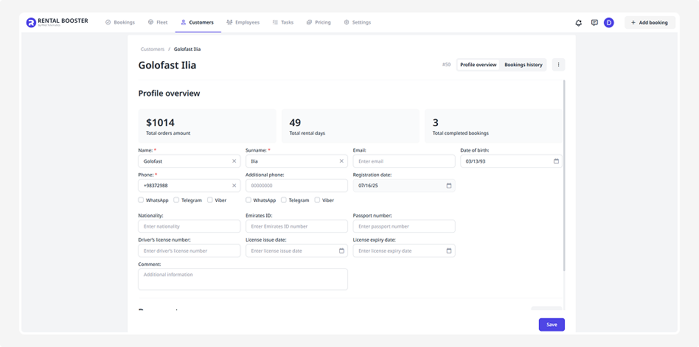Enable Telegram checkbox under Additional phone

pyautogui.click(x=284, y=200)
